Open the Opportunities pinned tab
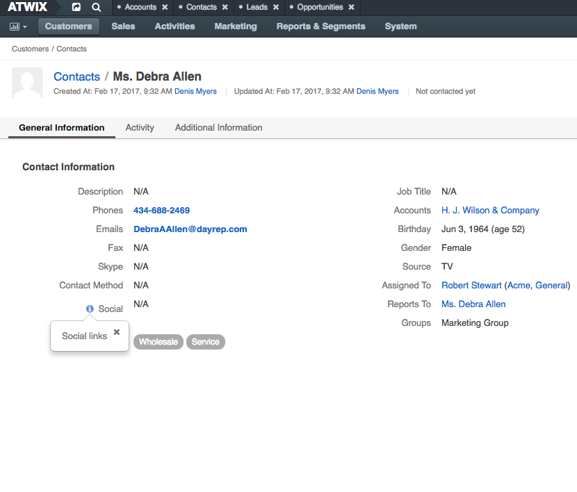The image size is (577, 492). tap(320, 7)
